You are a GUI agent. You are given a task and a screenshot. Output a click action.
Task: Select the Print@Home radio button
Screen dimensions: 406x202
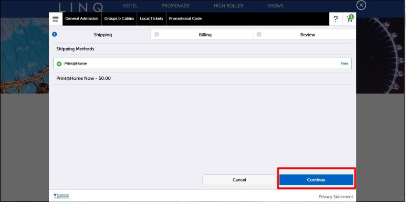[x=59, y=63]
